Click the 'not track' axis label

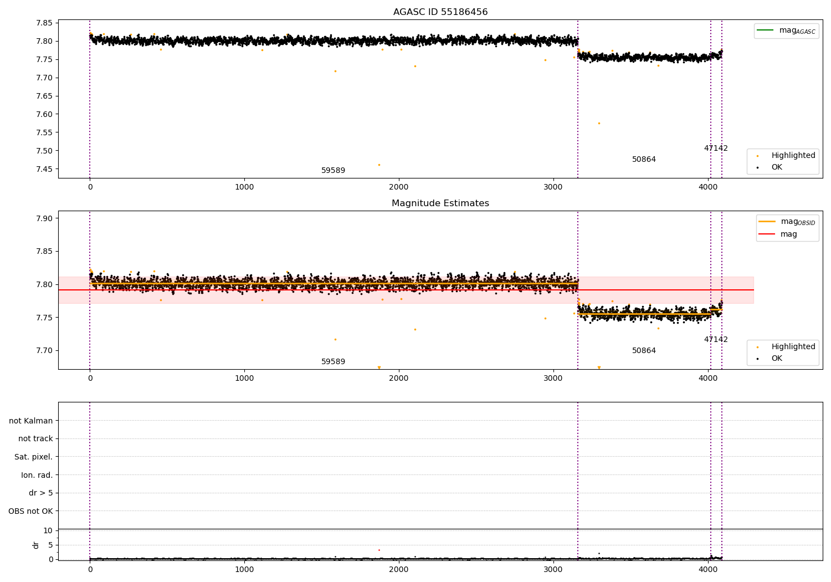35,439
